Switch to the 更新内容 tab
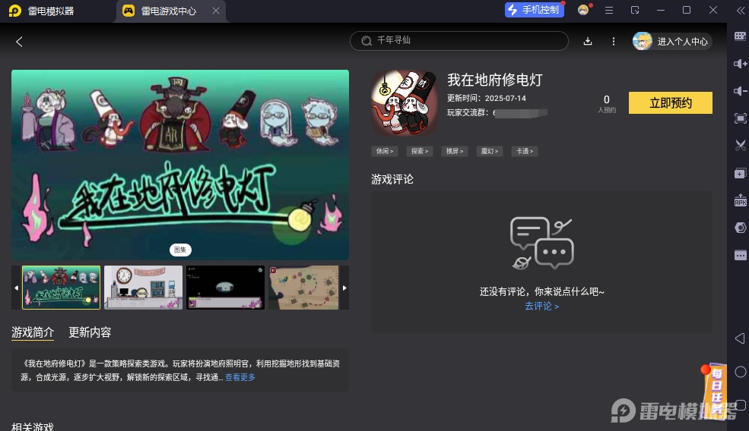 tap(90, 332)
